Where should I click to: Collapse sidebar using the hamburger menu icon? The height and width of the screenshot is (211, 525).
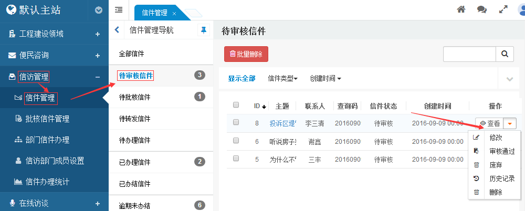tap(119, 9)
